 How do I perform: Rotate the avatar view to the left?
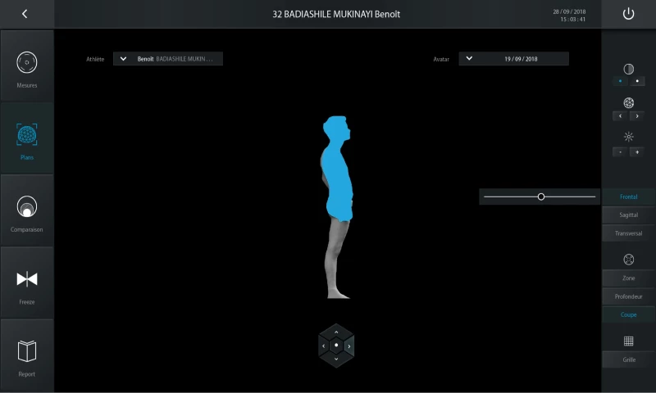point(323,346)
